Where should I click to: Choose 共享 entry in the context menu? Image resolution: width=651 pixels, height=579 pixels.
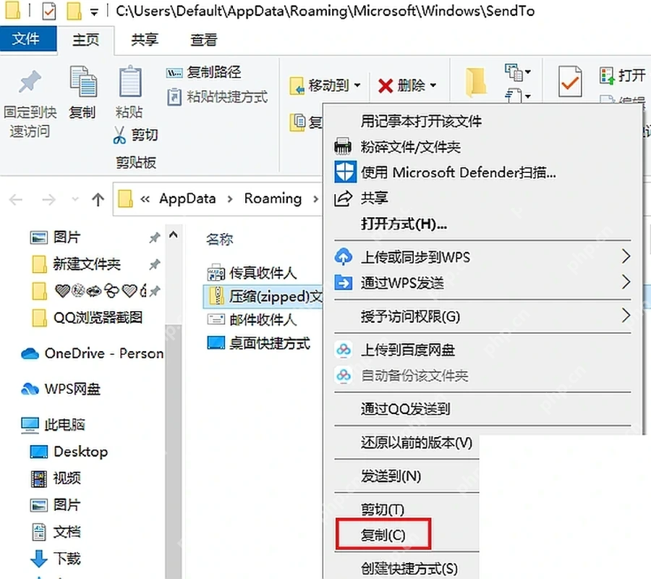click(x=374, y=198)
